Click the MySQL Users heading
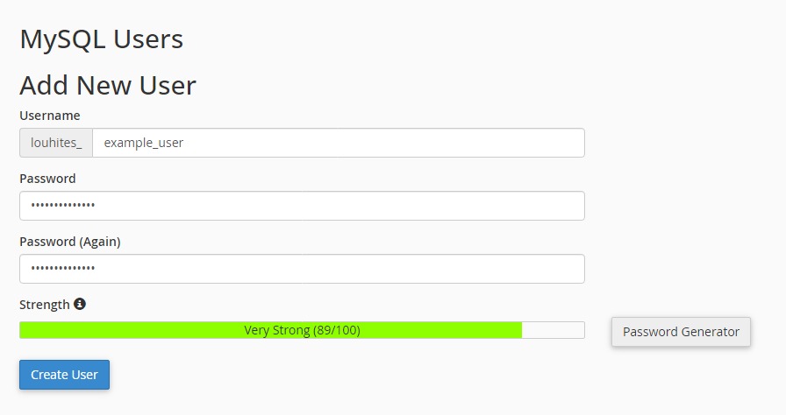The image size is (786, 415). coord(101,39)
